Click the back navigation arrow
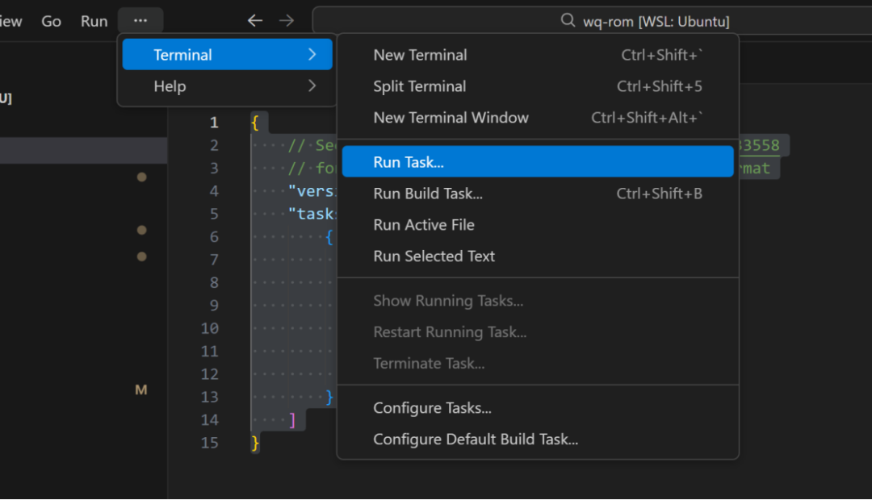872x500 pixels. pos(254,20)
